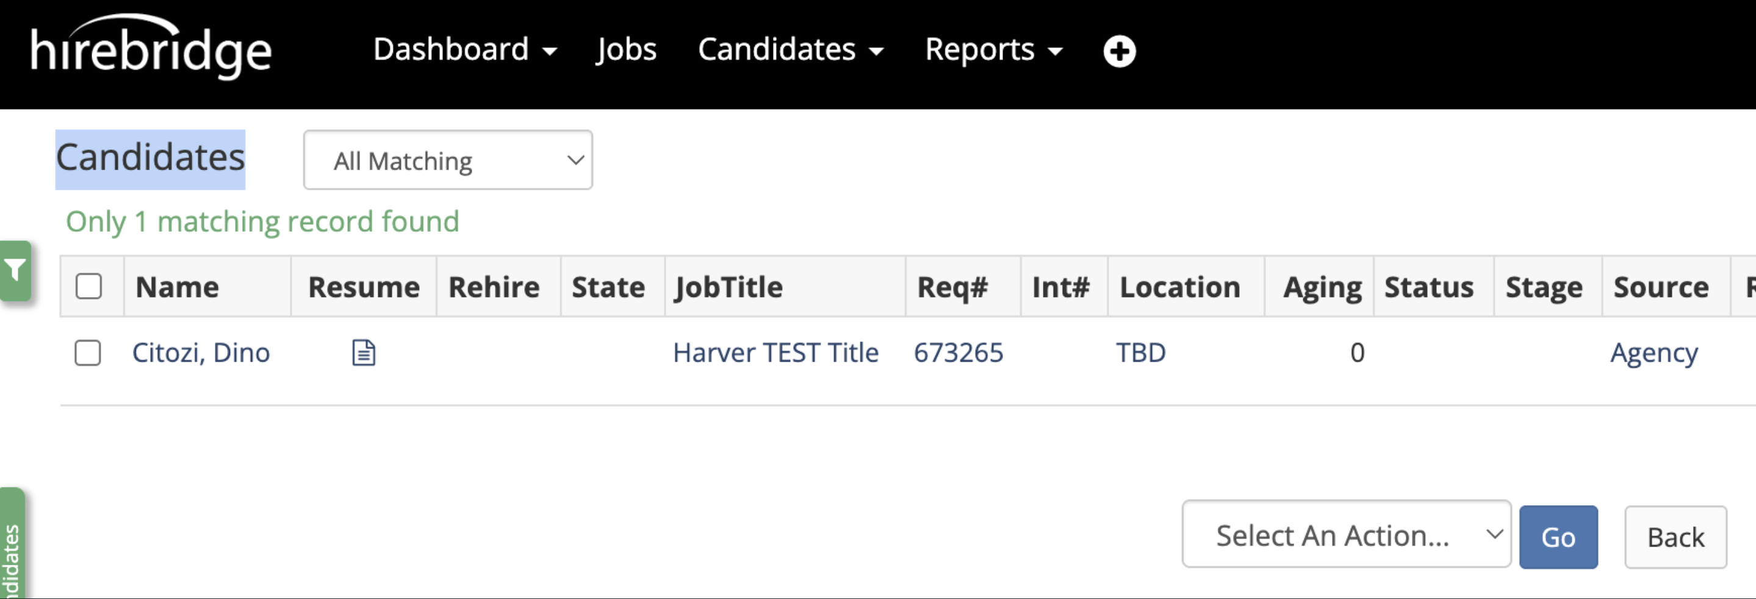Check the Citozi, Dino row checkbox
This screenshot has height=599, width=1756.
[88, 353]
